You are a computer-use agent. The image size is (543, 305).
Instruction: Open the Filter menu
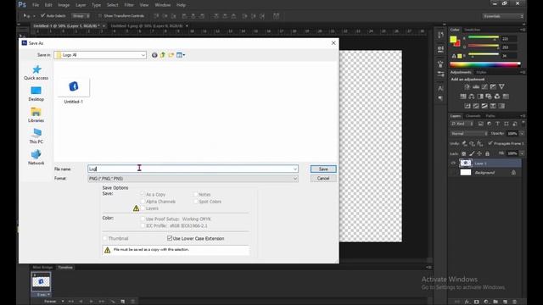(129, 5)
